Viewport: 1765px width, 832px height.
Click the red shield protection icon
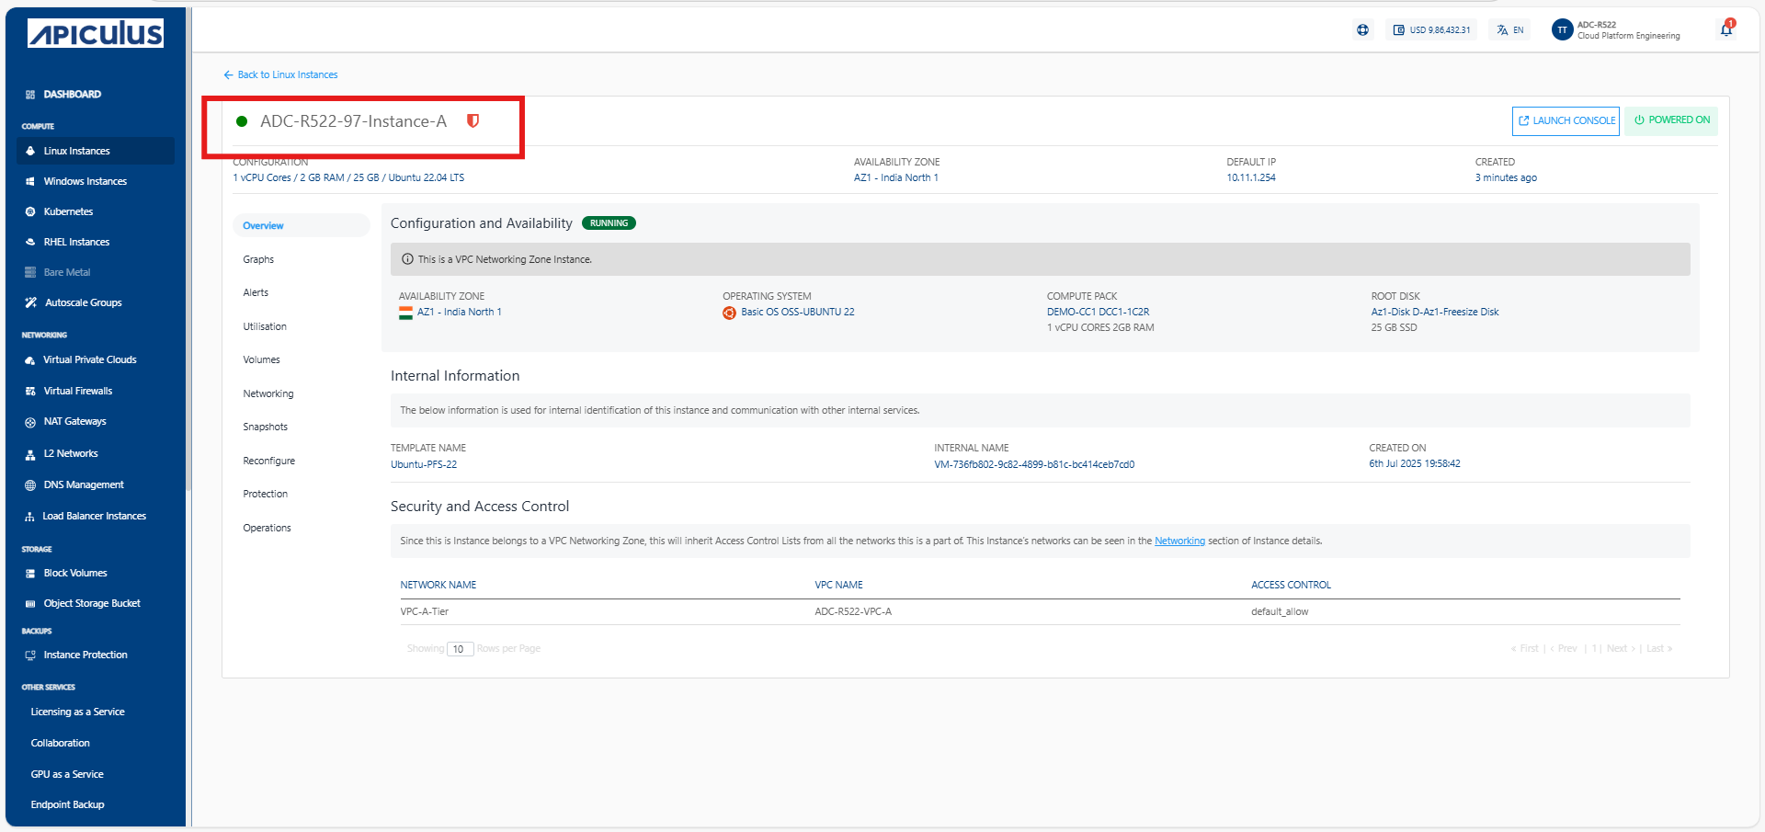473,121
